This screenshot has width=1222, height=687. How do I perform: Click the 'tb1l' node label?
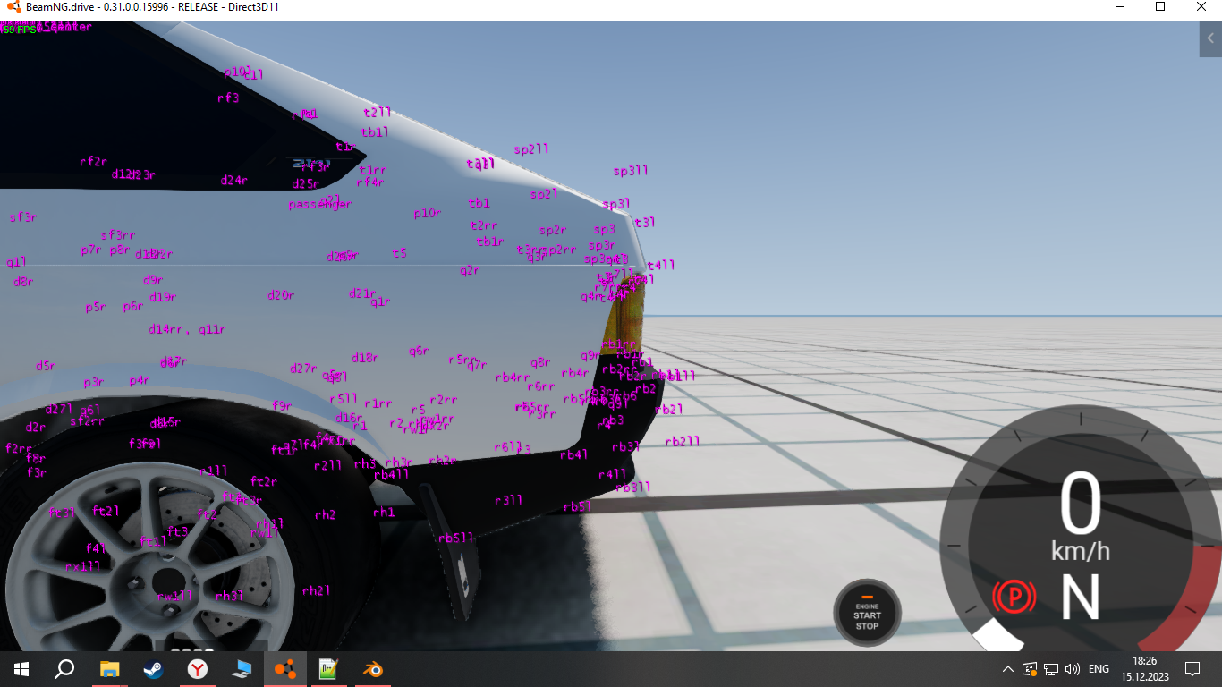click(x=375, y=132)
